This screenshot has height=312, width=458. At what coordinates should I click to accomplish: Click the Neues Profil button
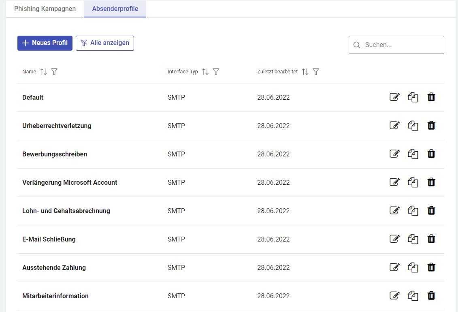45,43
